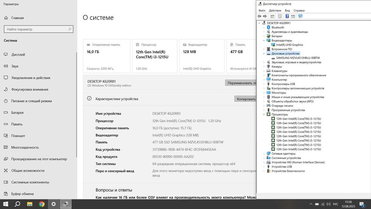Go to Главная in Settings
The height and width of the screenshot is (209, 371).
click(17, 18)
